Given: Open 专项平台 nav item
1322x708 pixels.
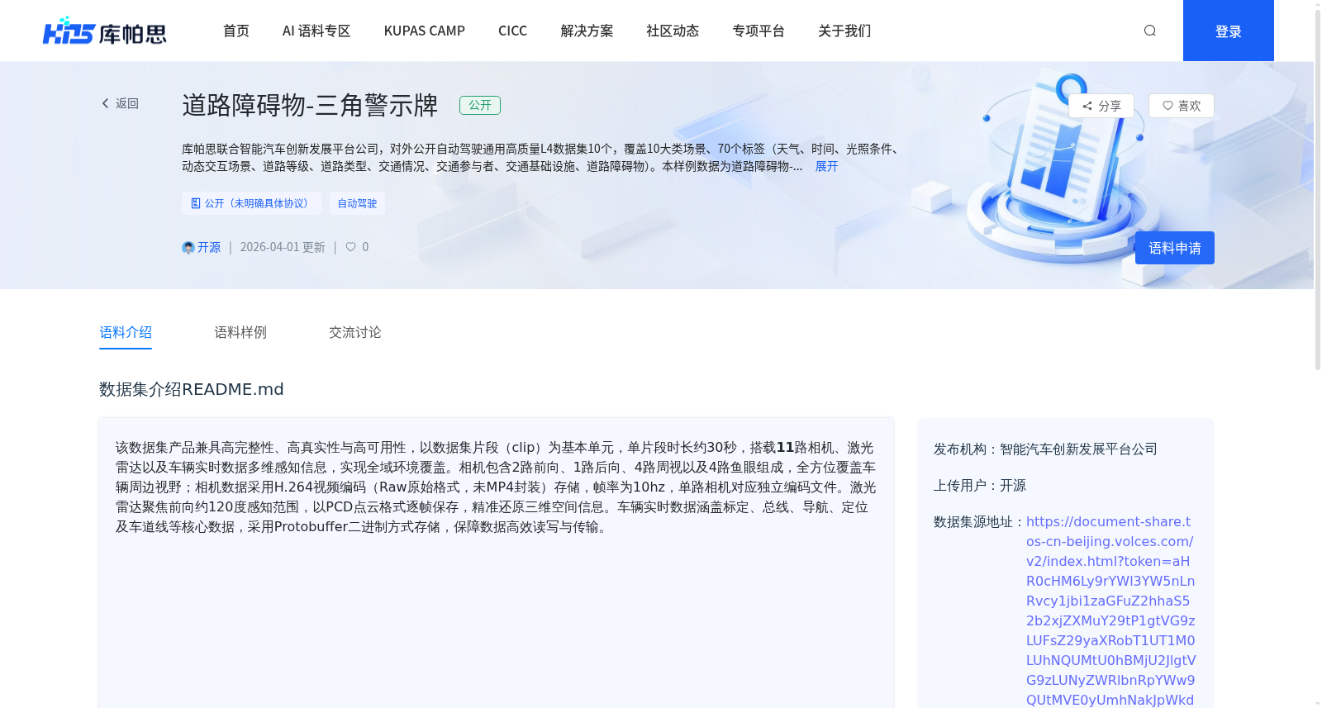Looking at the screenshot, I should tap(758, 31).
